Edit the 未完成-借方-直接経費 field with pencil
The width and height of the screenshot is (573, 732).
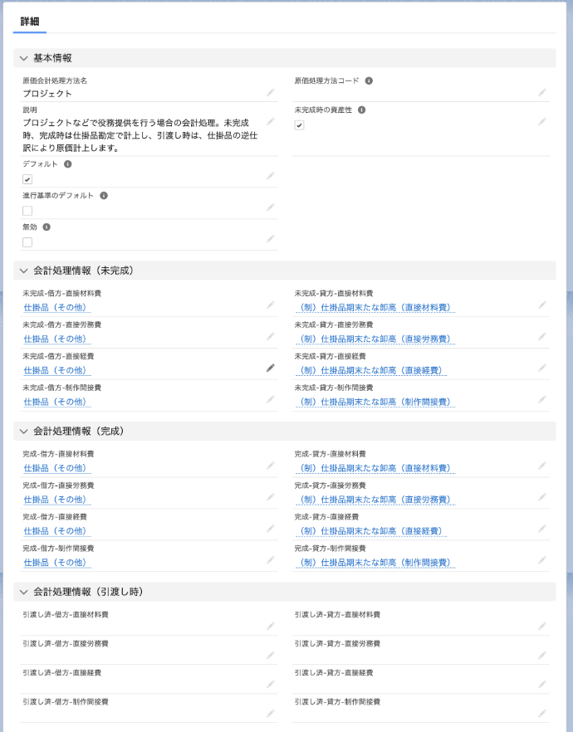coord(270,368)
